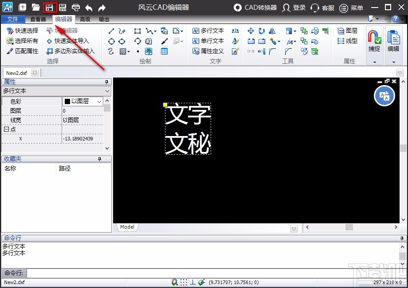Select the Arc drawing tool

tap(137, 41)
